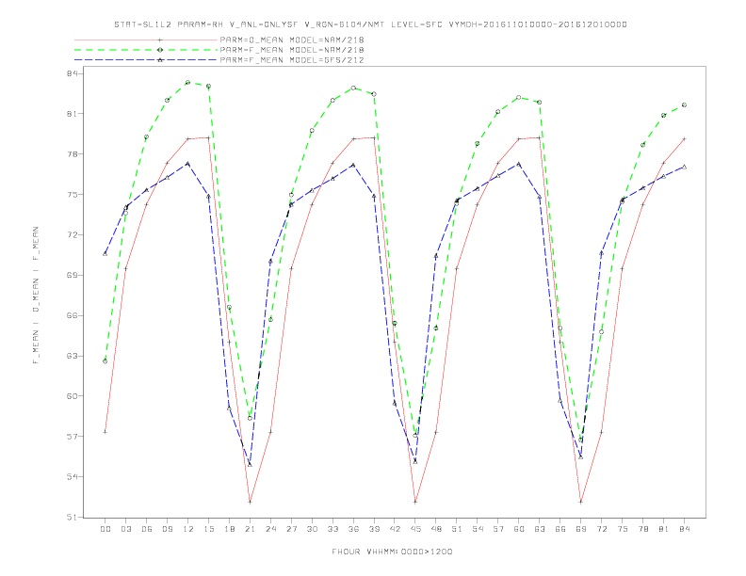
Task: Click forecast hour label 69 on x-axis
Action: click(581, 529)
